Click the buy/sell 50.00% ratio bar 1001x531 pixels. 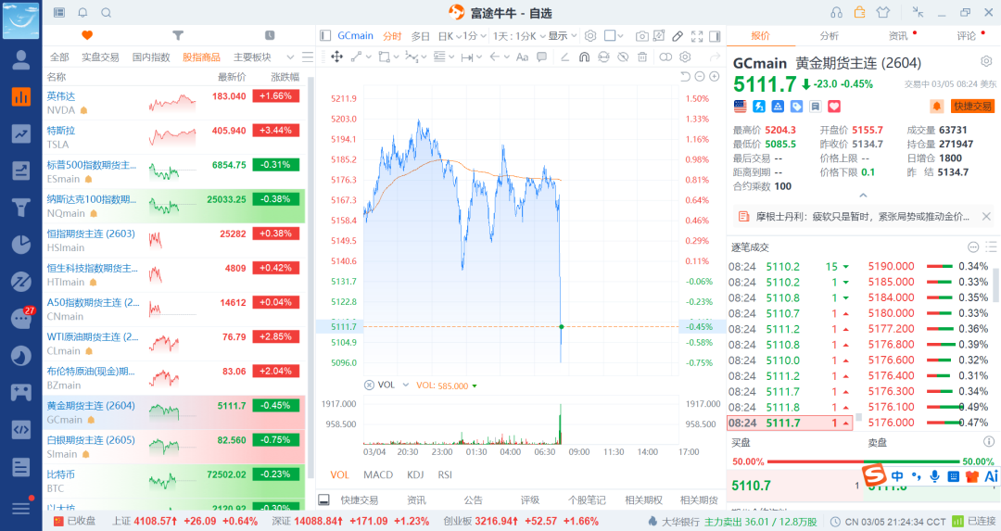coord(863,461)
